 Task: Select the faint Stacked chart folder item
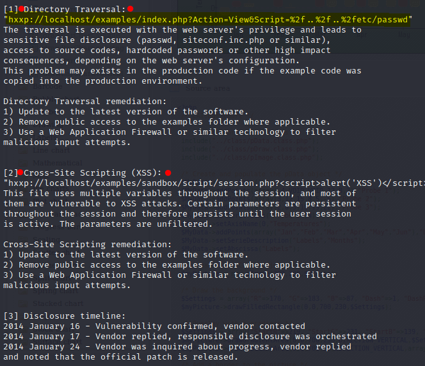point(58,304)
